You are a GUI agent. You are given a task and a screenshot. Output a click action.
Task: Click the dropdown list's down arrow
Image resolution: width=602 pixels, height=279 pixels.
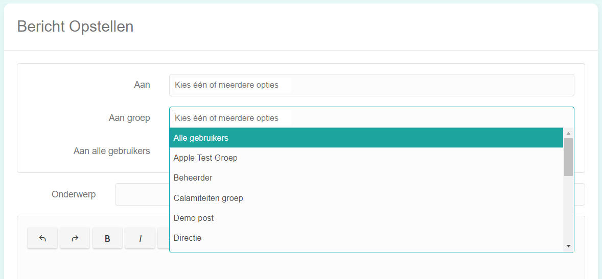click(x=569, y=246)
